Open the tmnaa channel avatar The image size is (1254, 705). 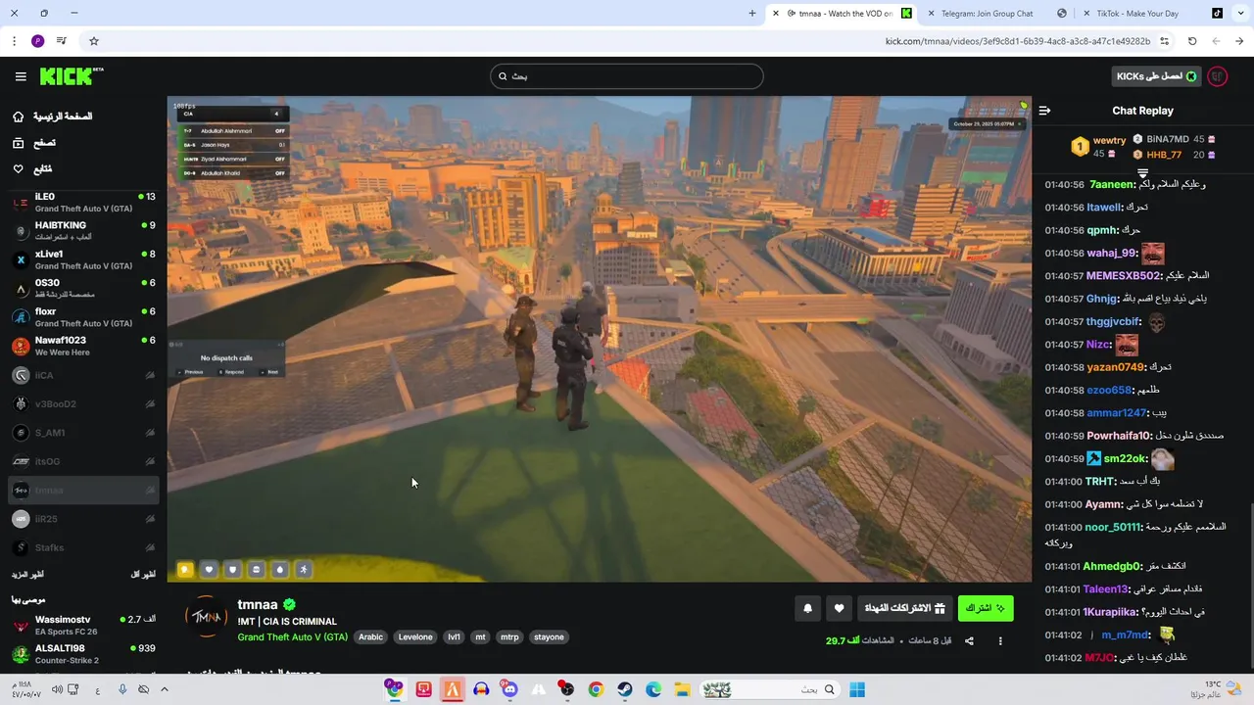(207, 617)
